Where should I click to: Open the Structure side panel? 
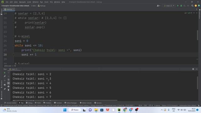(x=1, y=84)
